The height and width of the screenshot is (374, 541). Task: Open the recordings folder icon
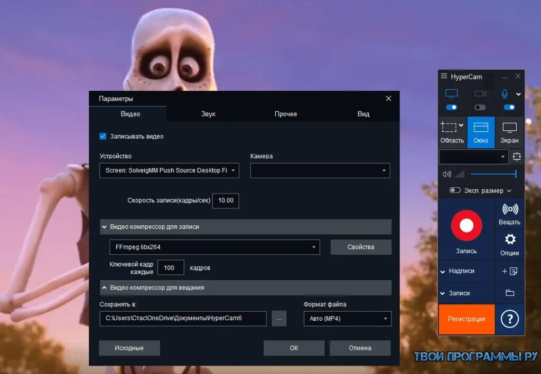[510, 293]
